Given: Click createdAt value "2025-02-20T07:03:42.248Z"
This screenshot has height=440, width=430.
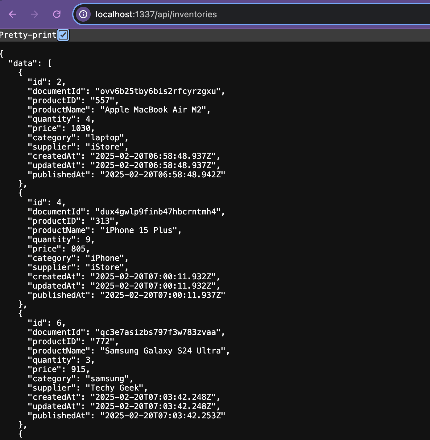Looking at the screenshot, I should click(x=153, y=397).
